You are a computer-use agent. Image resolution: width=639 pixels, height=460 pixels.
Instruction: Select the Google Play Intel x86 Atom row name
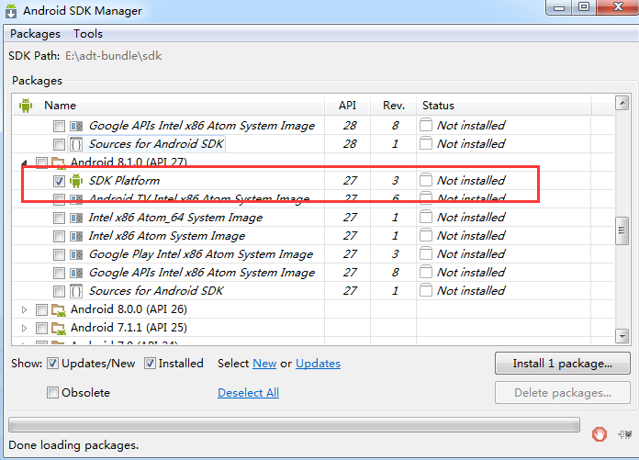201,254
